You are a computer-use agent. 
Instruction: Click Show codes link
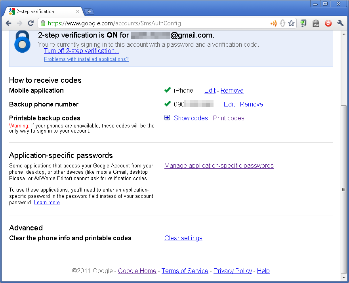pyautogui.click(x=191, y=118)
